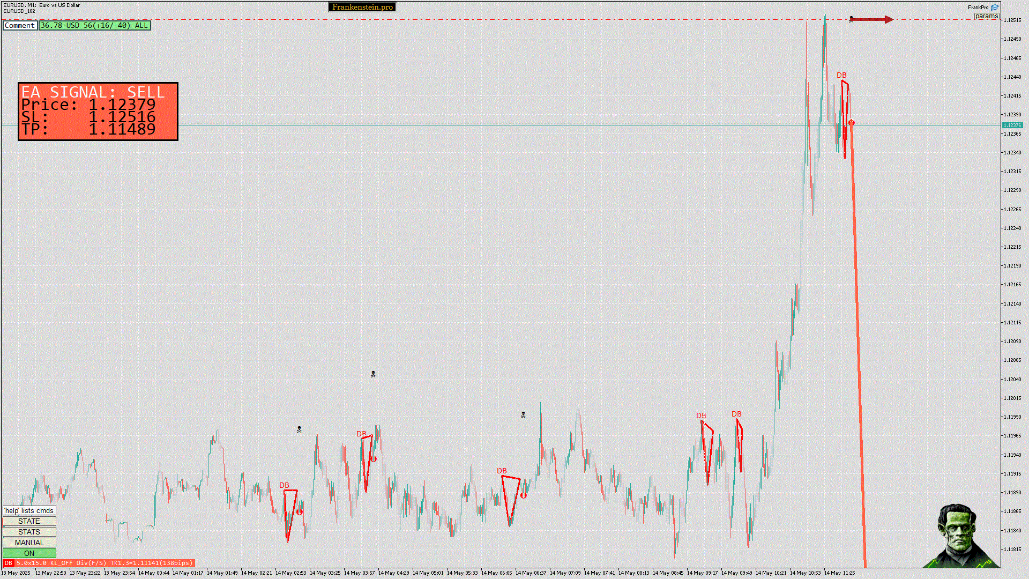Click the 13 May 2025 date on time axis
The width and height of the screenshot is (1029, 579).
(x=16, y=573)
